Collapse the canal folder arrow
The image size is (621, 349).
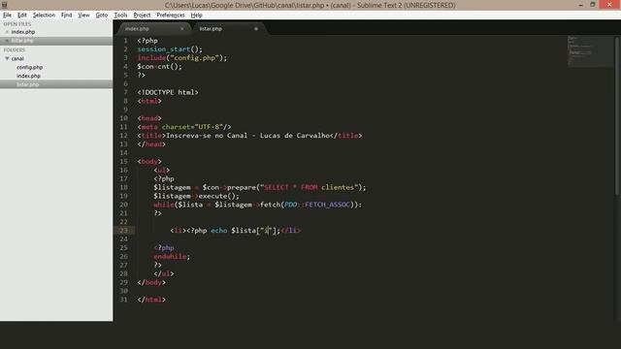[x=7, y=58]
